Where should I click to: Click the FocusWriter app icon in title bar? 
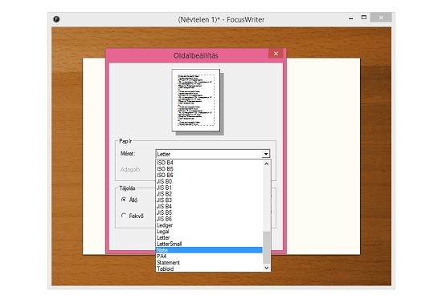[56, 19]
